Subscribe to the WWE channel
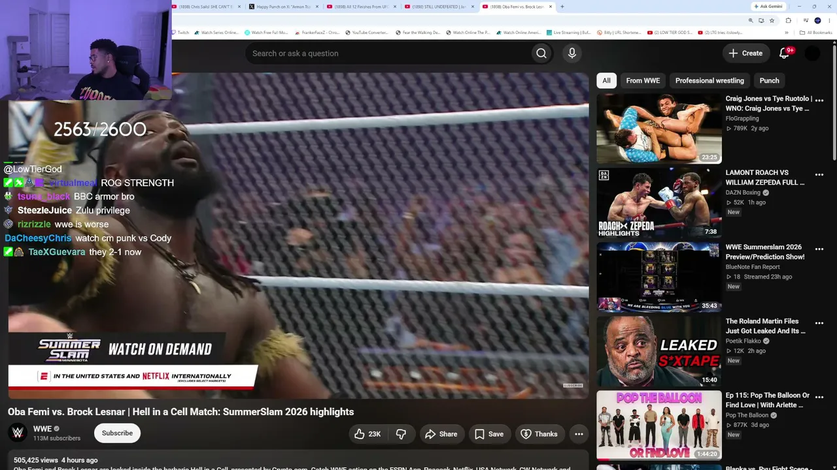 click(x=117, y=433)
